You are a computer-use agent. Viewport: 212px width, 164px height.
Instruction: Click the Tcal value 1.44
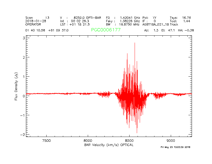[187, 21]
